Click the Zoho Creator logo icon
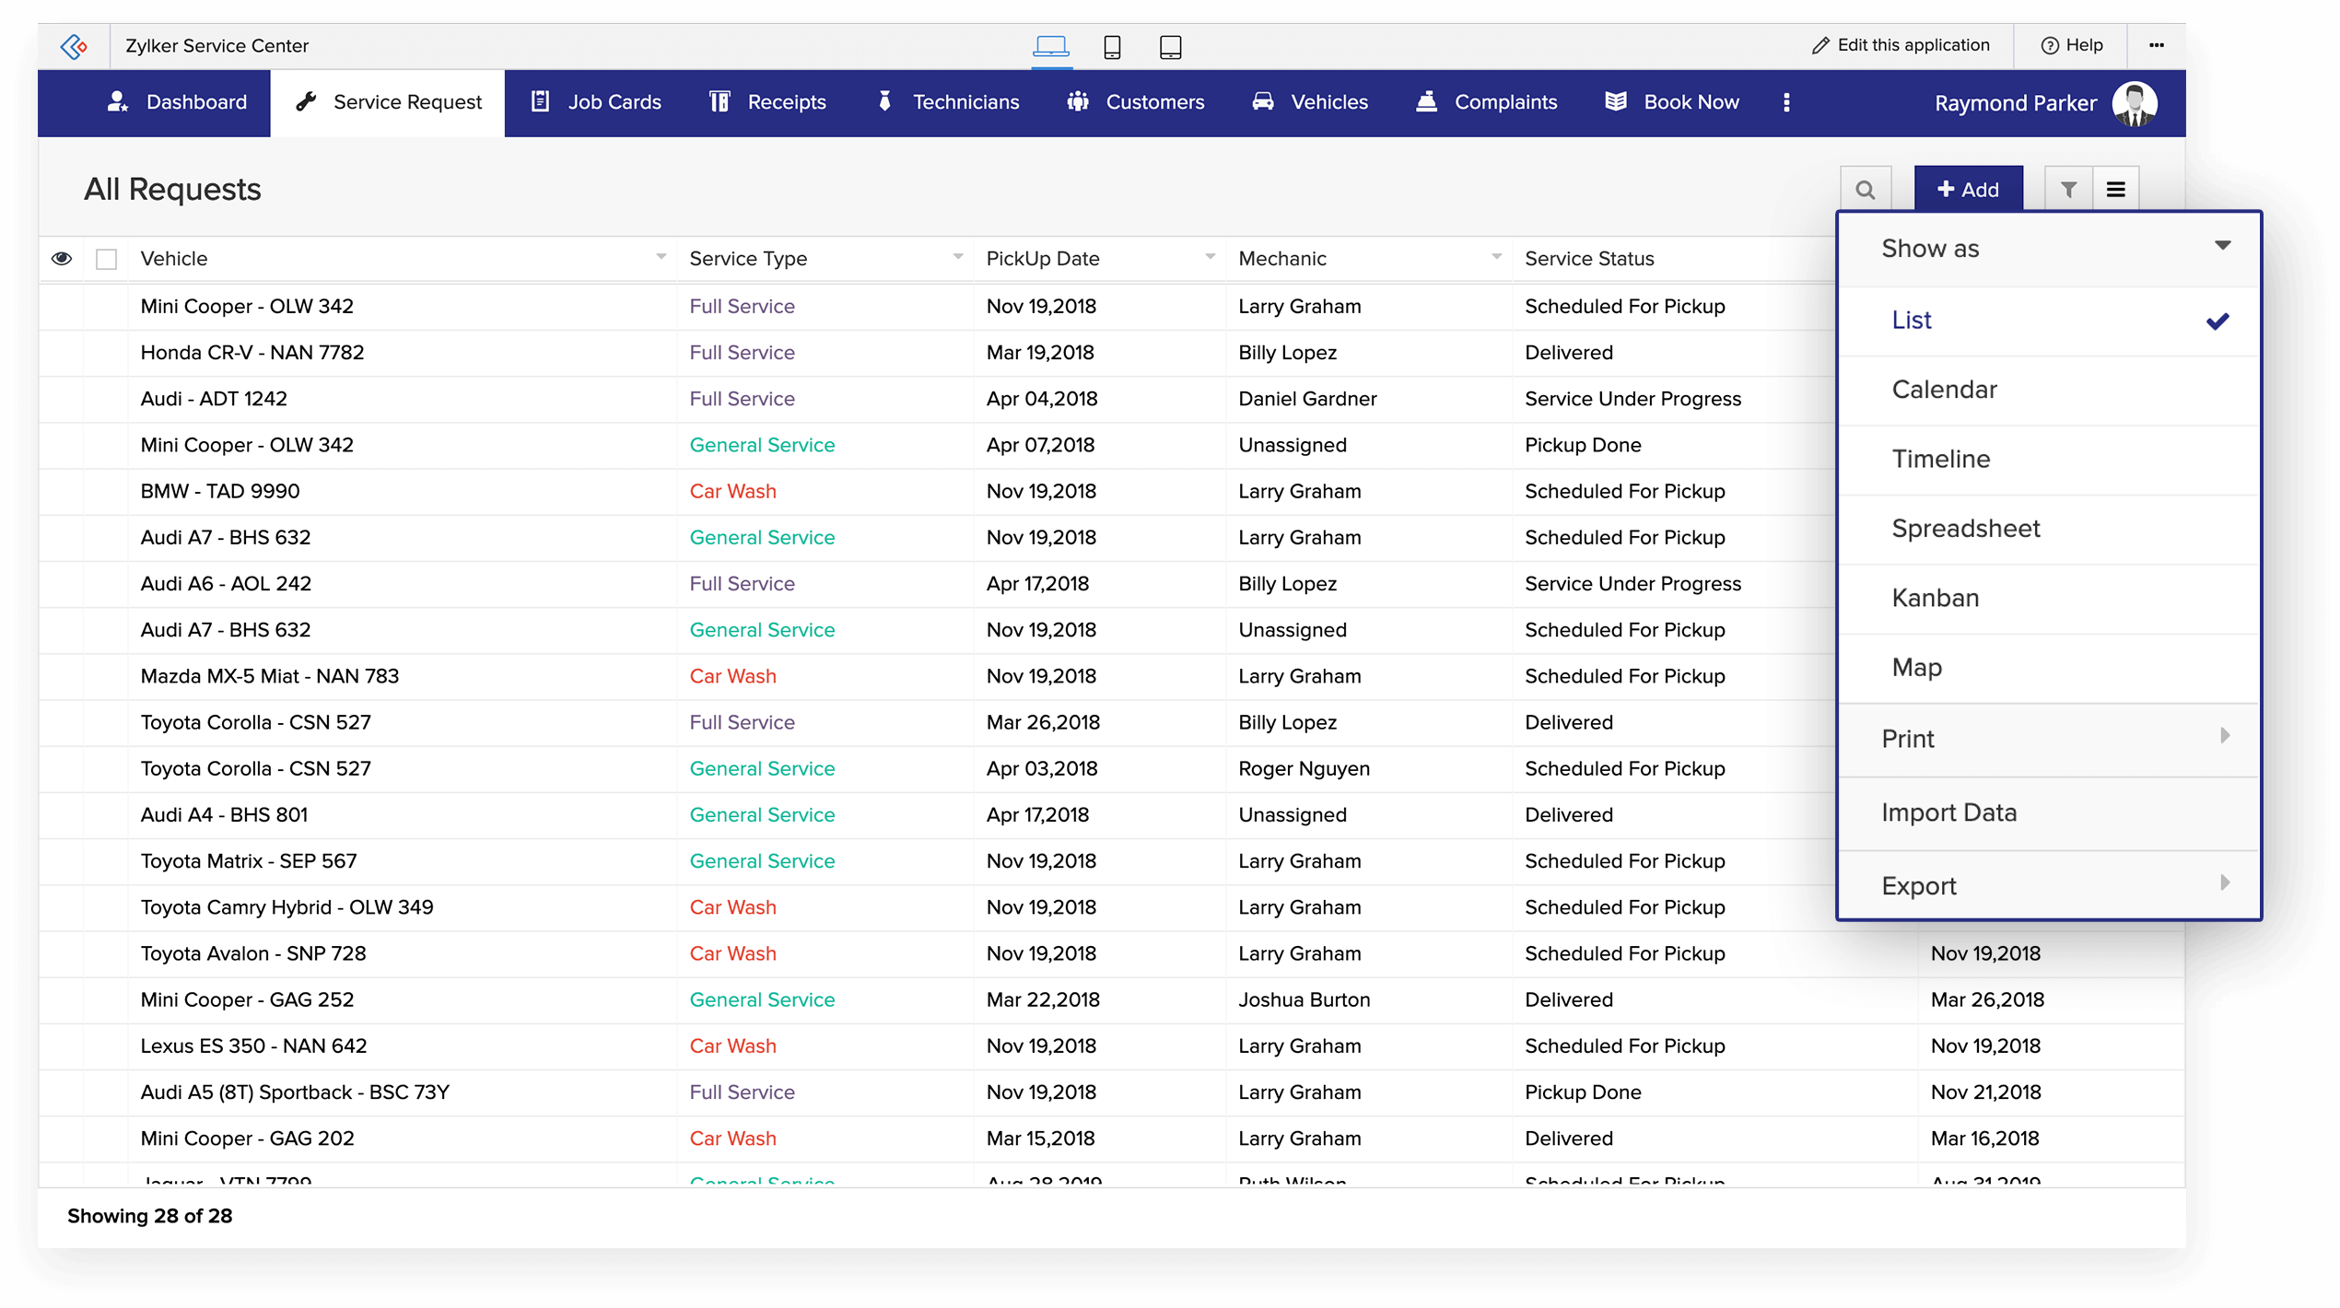 [74, 46]
